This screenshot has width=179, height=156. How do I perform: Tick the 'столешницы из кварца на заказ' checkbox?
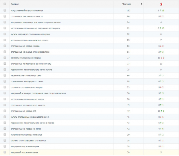tap(5, 129)
